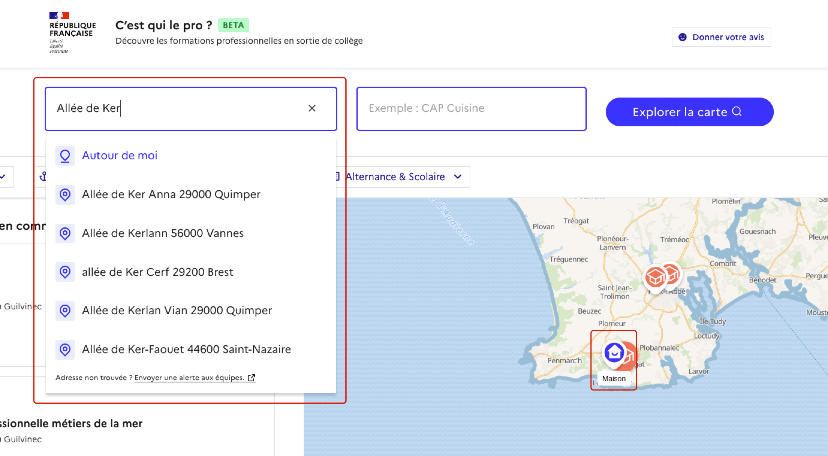Click chevron arrow next to Alternance & Scolaire
828x456 pixels.
[x=458, y=177]
